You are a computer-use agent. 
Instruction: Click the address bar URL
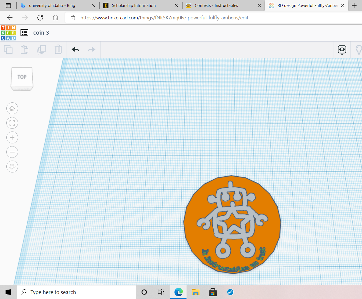[x=164, y=17]
